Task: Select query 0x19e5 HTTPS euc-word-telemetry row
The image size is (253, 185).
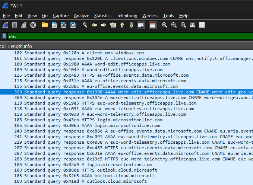Action: (x=127, y=103)
